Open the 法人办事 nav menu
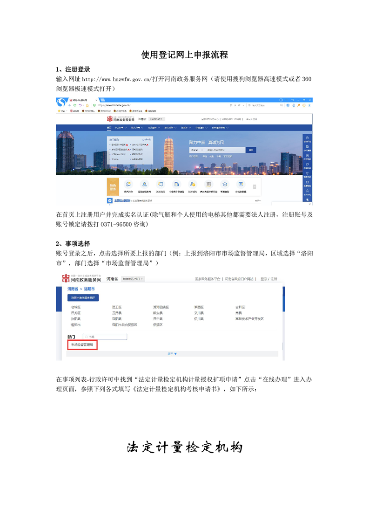The width and height of the screenshot is (369, 523). click(x=137, y=127)
